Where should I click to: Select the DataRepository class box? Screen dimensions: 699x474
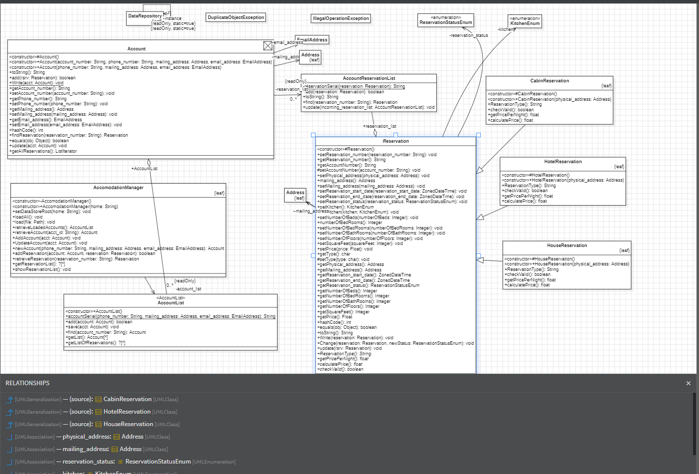(x=145, y=16)
